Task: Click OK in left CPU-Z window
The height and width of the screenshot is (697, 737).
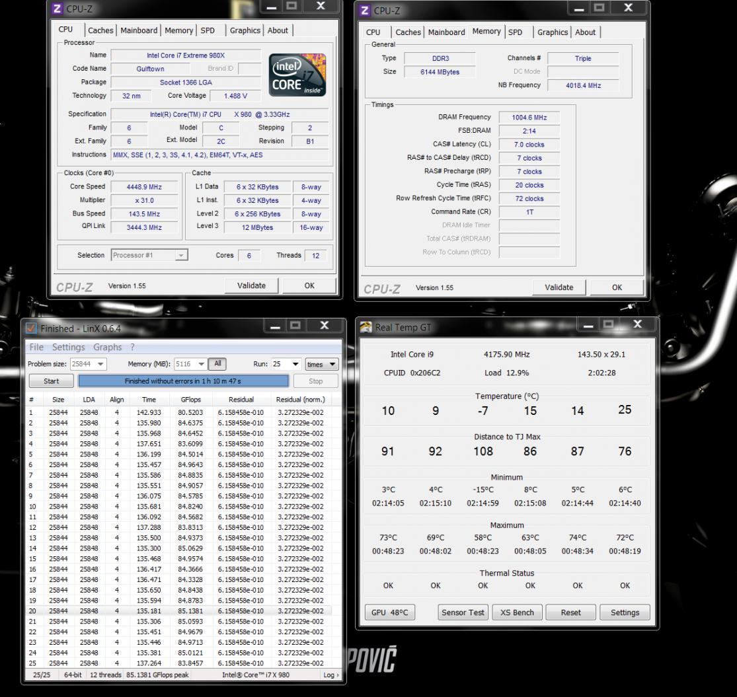Action: coord(309,285)
